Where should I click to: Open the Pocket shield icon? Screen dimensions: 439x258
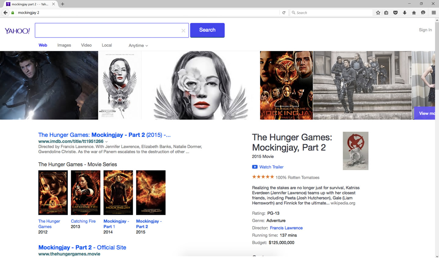[395, 12]
